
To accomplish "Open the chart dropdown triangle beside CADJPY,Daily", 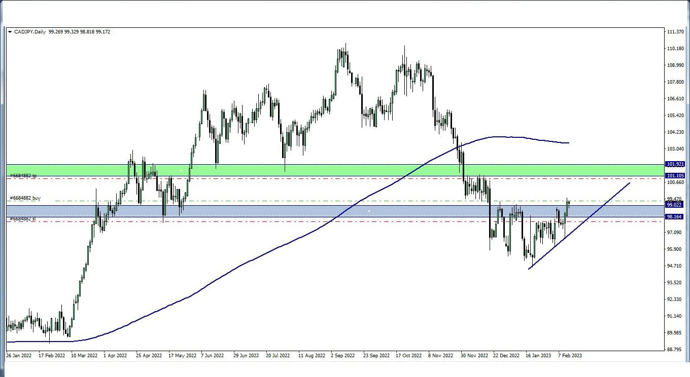I will (10, 32).
